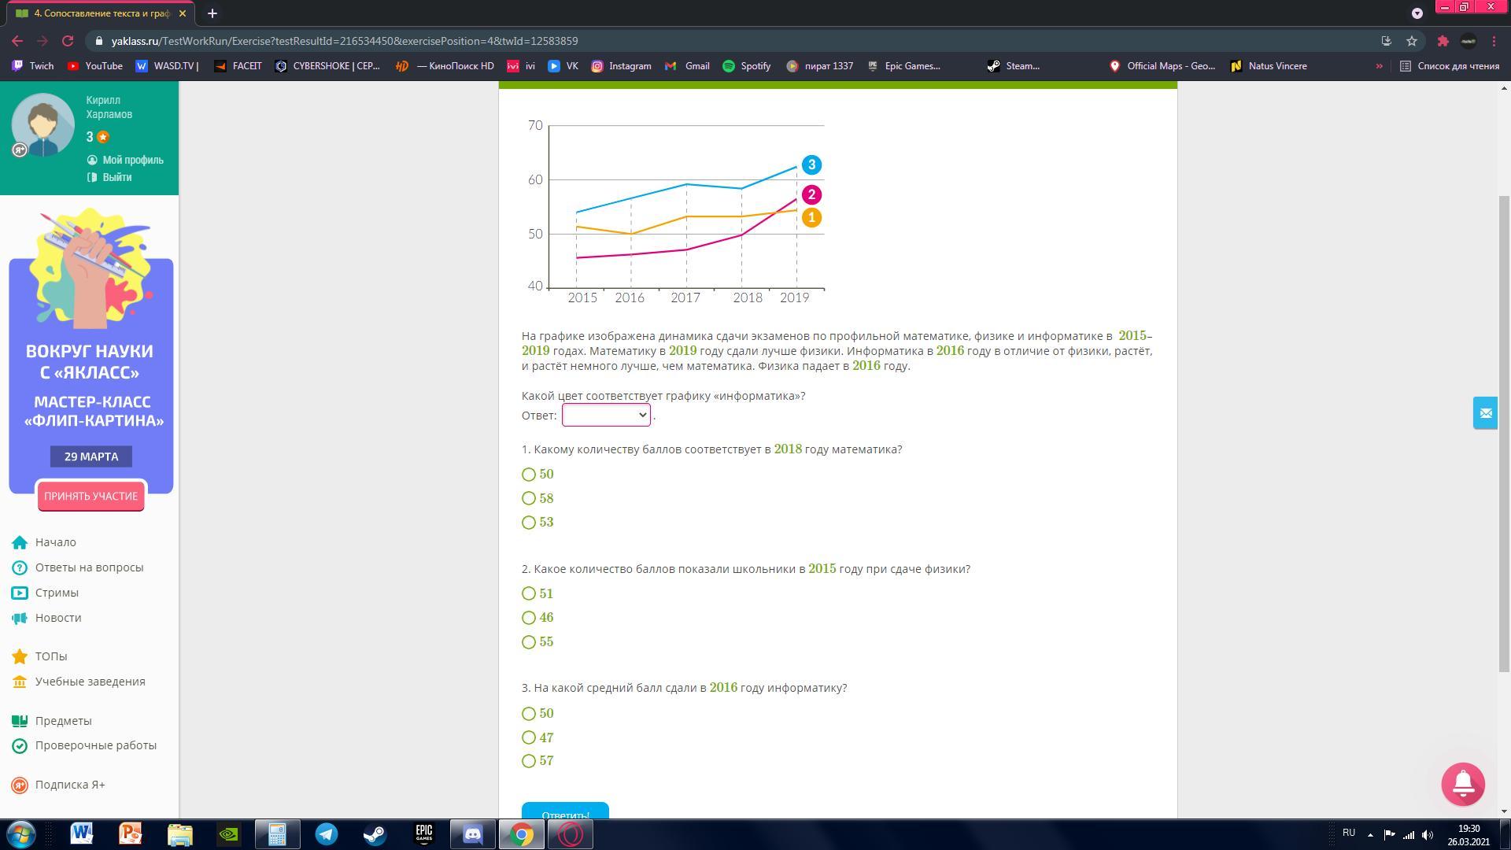Click the notification bell icon
The image size is (1511, 850).
click(x=1462, y=784)
